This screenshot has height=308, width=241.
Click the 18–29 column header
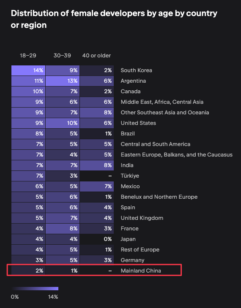pos(28,56)
